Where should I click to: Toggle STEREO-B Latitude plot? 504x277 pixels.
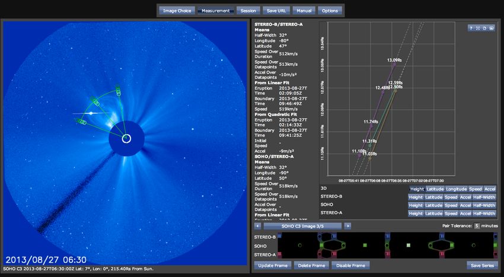click(x=433, y=197)
